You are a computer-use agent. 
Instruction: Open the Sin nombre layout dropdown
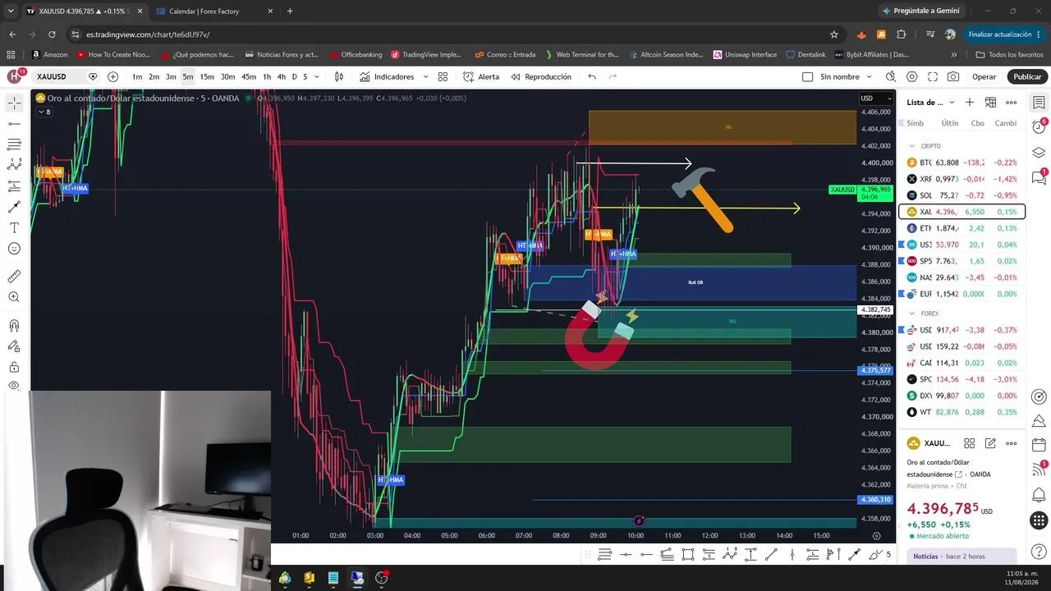coord(870,76)
